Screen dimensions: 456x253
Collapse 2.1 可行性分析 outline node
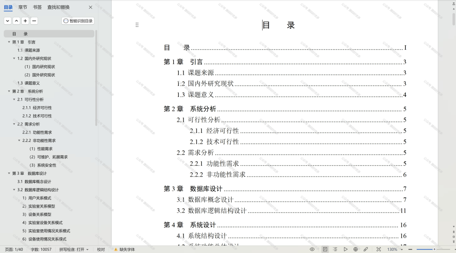pos(14,99)
